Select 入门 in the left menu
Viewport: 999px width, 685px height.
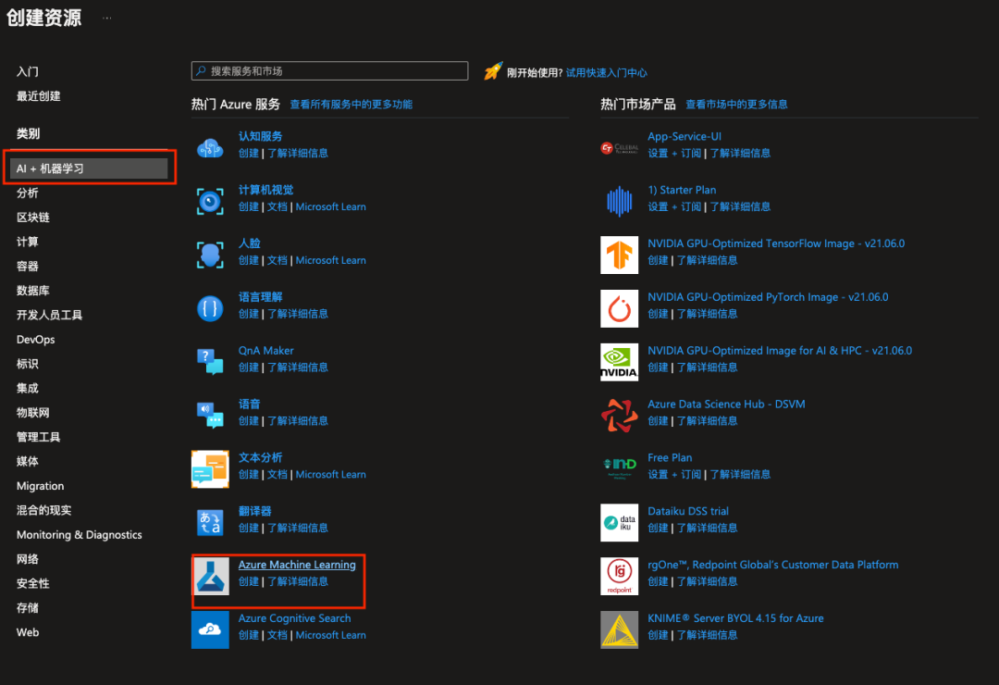(28, 72)
